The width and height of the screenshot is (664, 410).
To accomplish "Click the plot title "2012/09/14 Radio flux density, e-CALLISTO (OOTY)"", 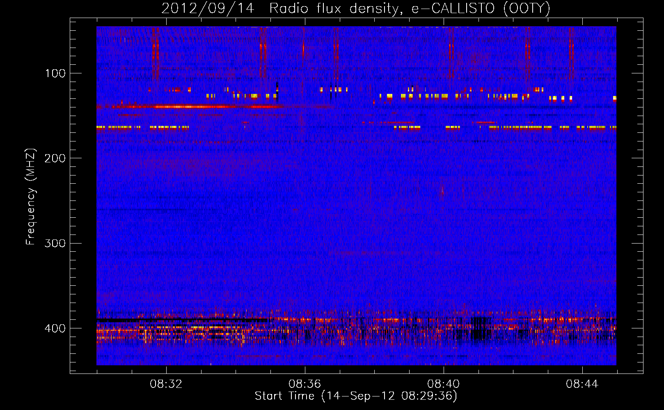I will point(356,8).
